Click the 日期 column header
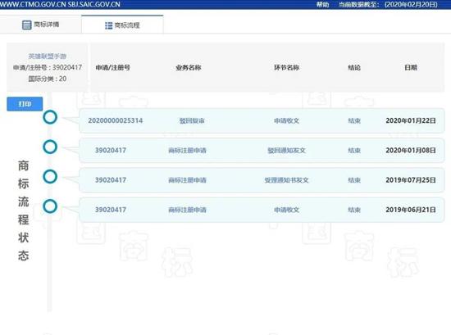 (x=411, y=68)
